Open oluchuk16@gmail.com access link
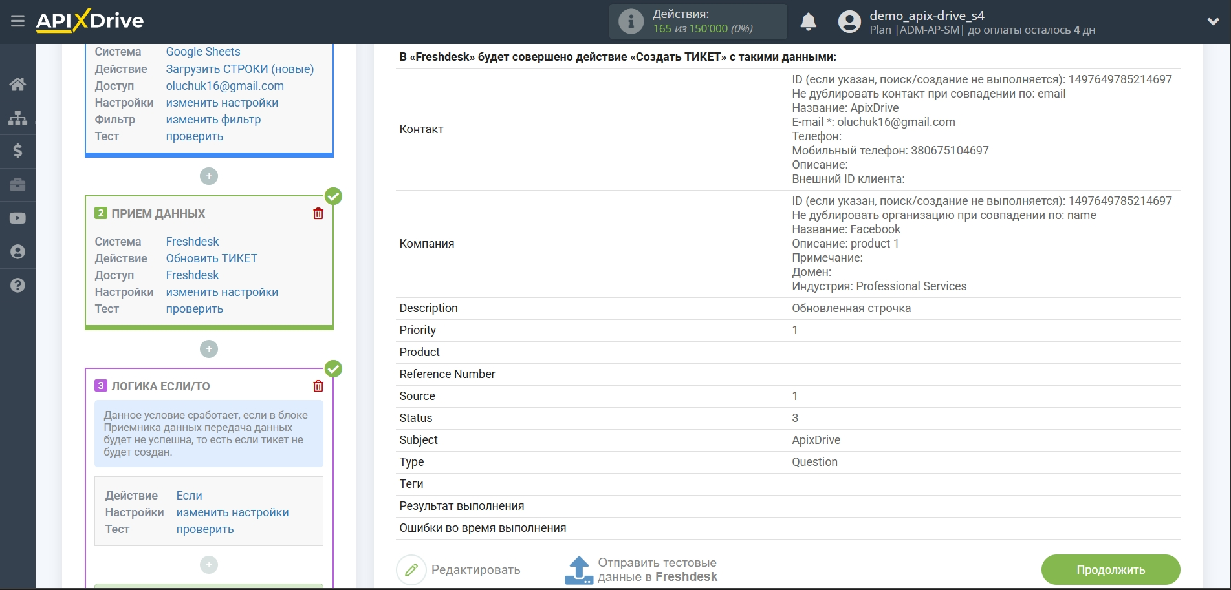The height and width of the screenshot is (590, 1231). pos(225,86)
